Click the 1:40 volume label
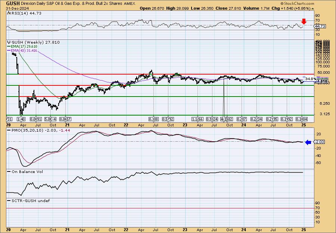The image size is (336, 233). (x=21, y=119)
